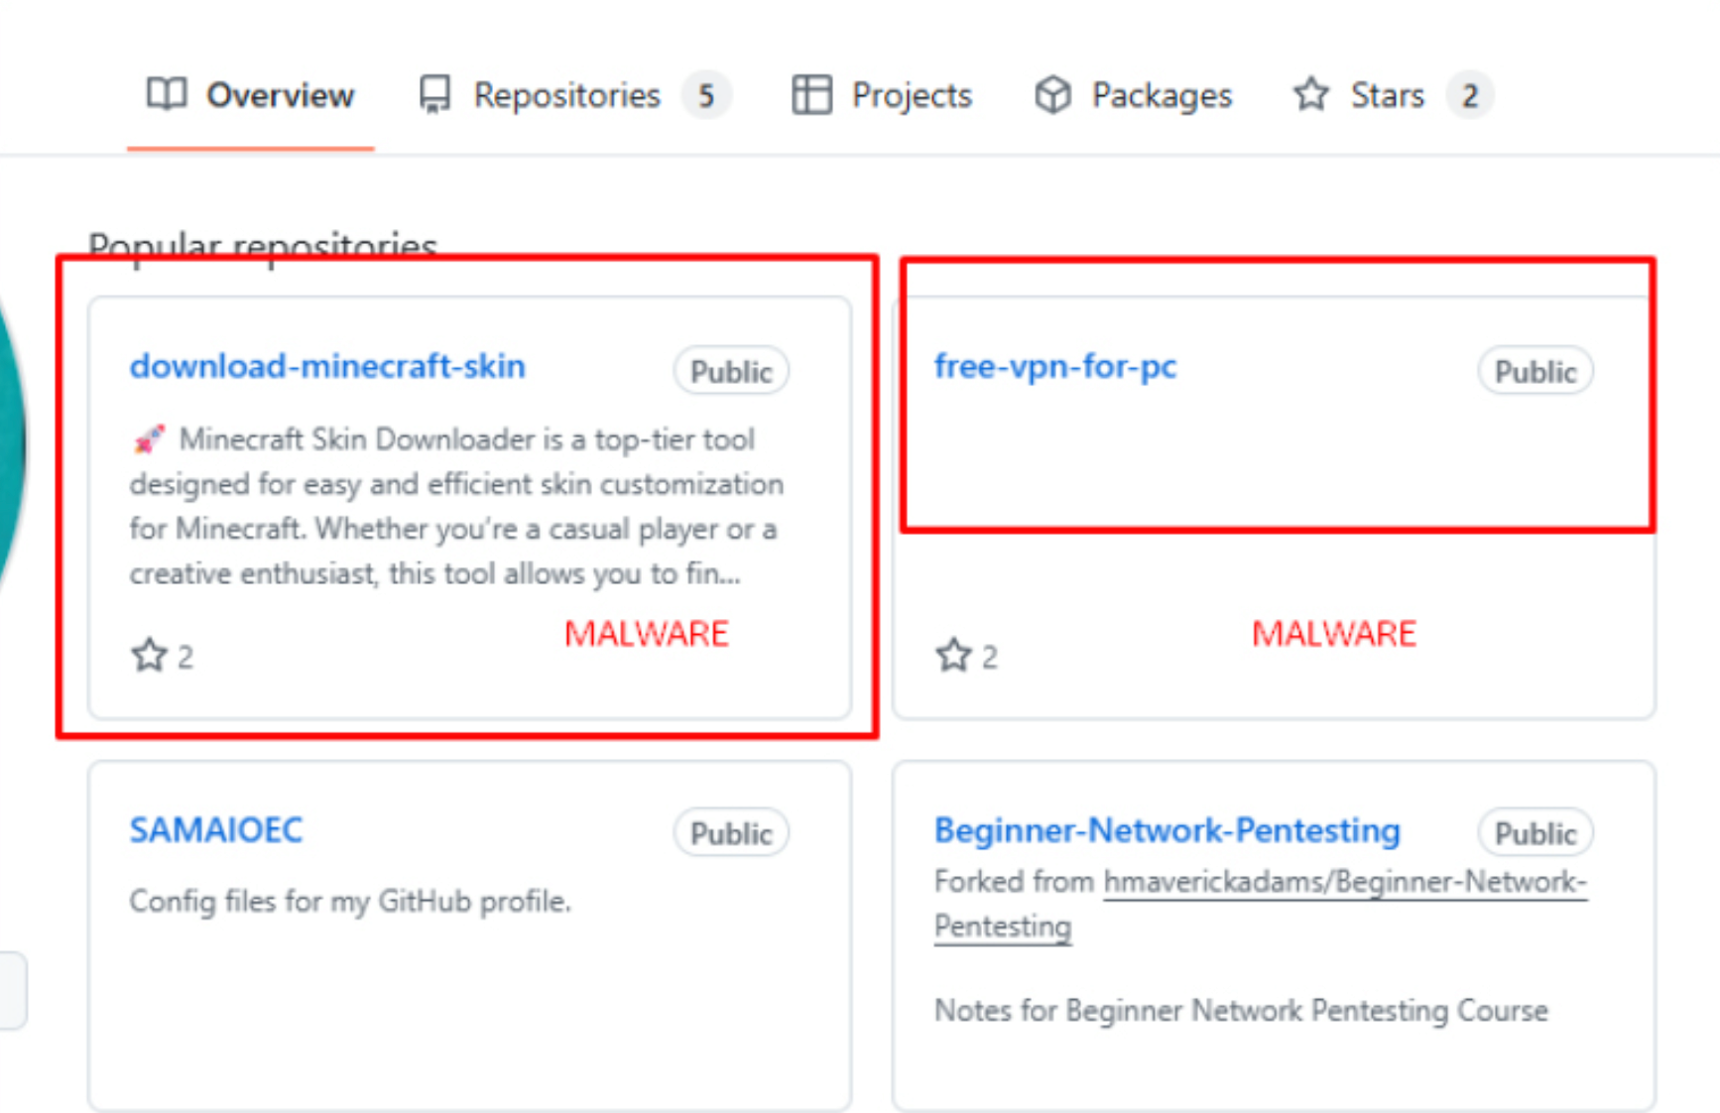Click the Packages cube icon
The image size is (1720, 1113).
click(1052, 95)
